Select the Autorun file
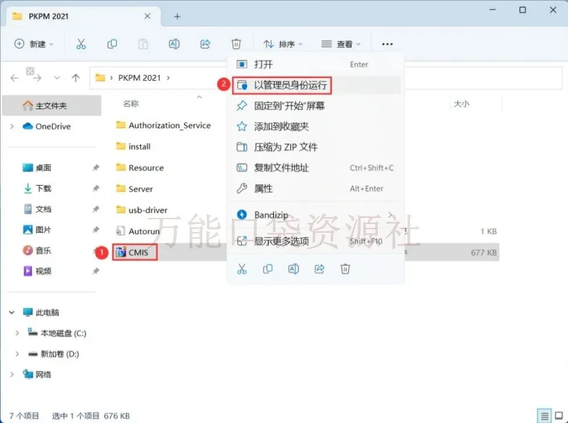This screenshot has width=568, height=423. coord(138,231)
